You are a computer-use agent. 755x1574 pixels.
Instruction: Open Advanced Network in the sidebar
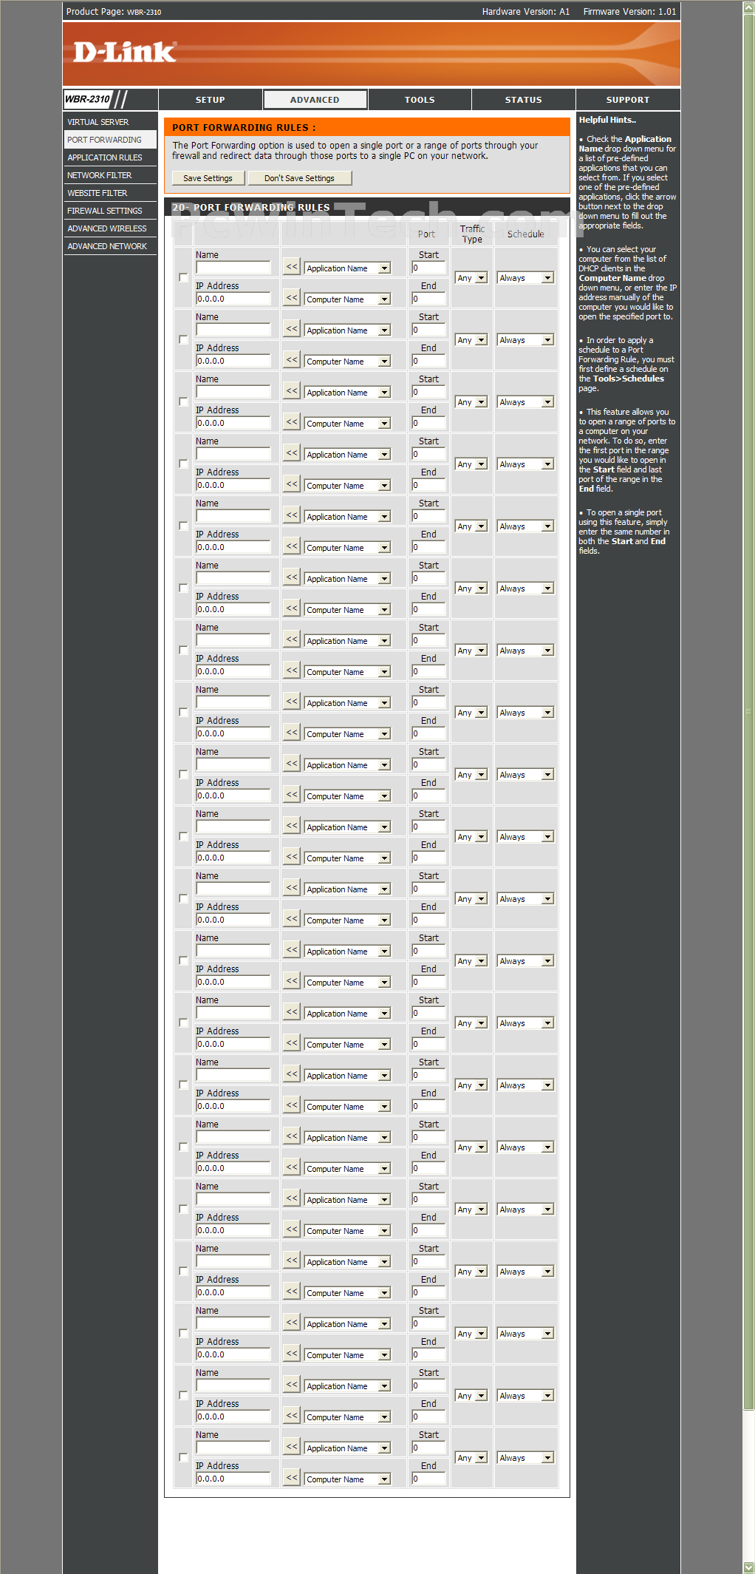(x=110, y=246)
